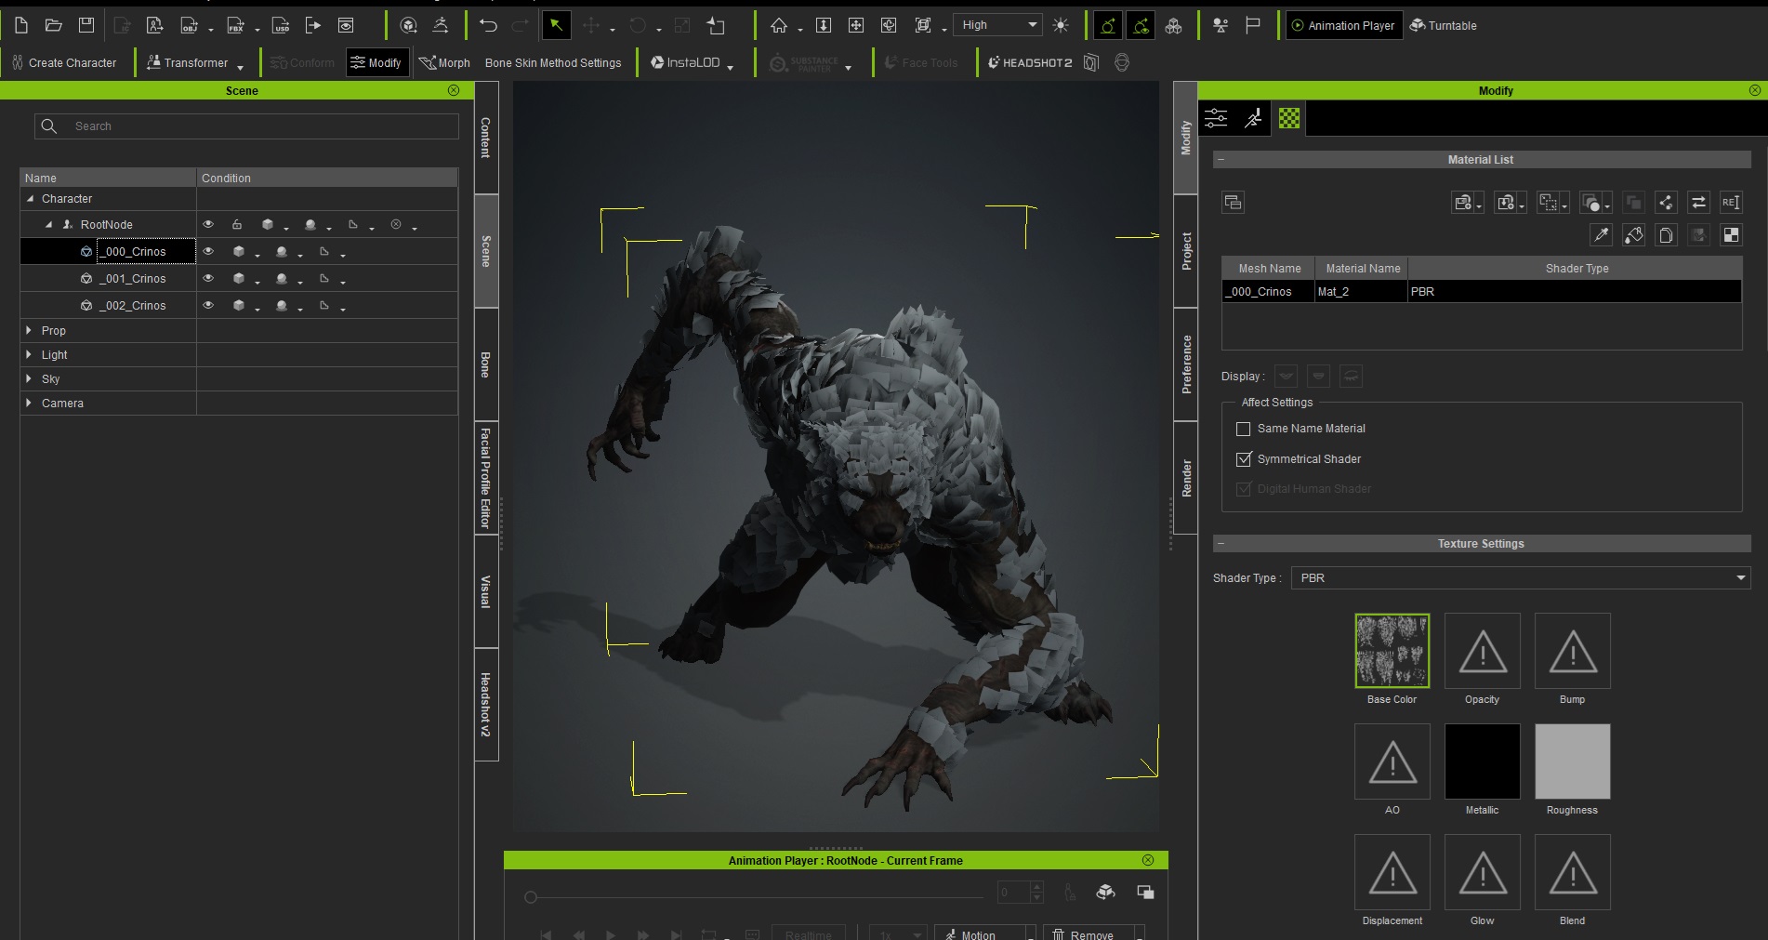Click the Create Character button
This screenshot has height=940, width=1768.
(x=64, y=62)
